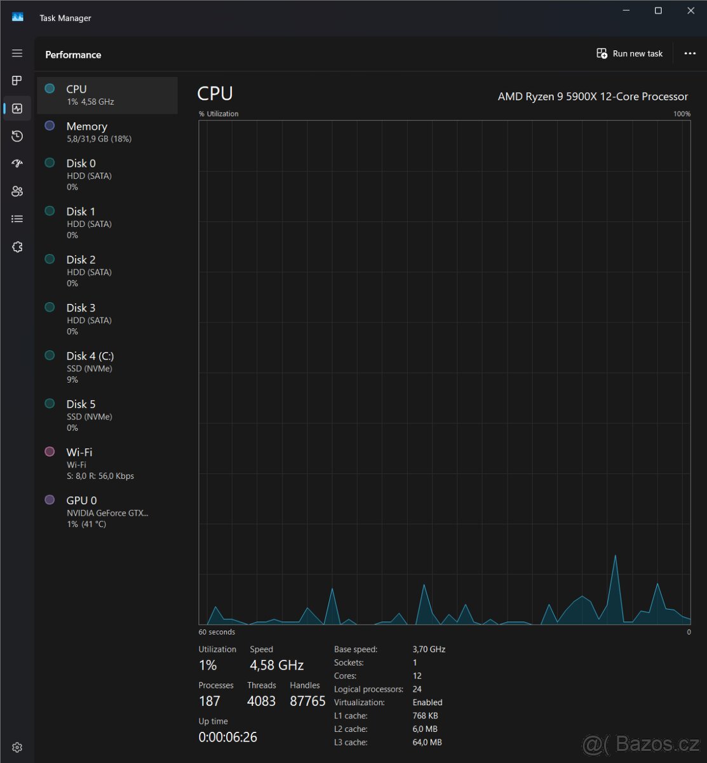View Startup apps from the sidebar

(x=17, y=163)
